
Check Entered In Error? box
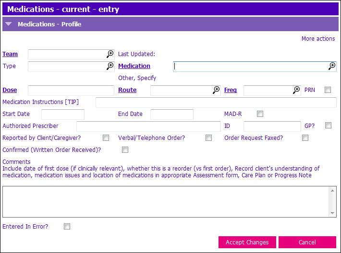coord(67,227)
